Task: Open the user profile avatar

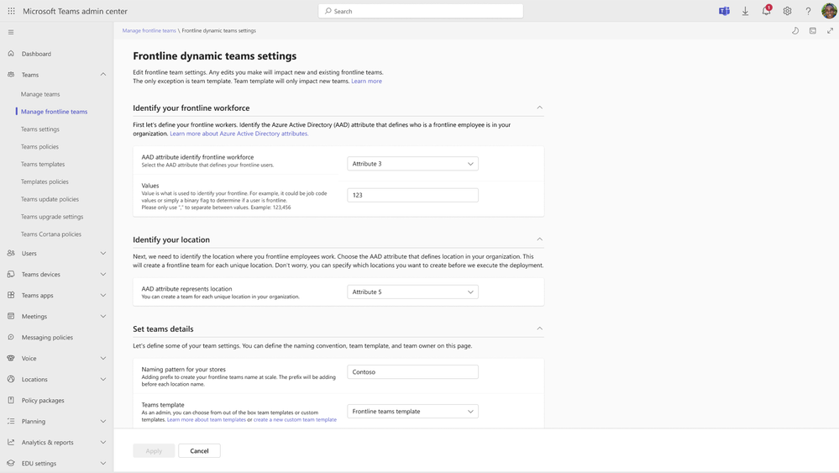Action: pos(829,11)
